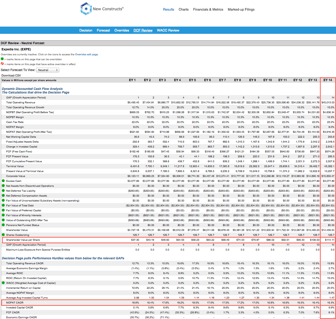Click the red legend icon for active overrides
Image resolution: width=336 pixels, height=319 pixels.
2,64
